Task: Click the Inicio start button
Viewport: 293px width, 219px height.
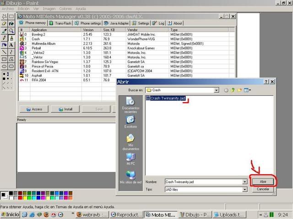Action: point(10,214)
